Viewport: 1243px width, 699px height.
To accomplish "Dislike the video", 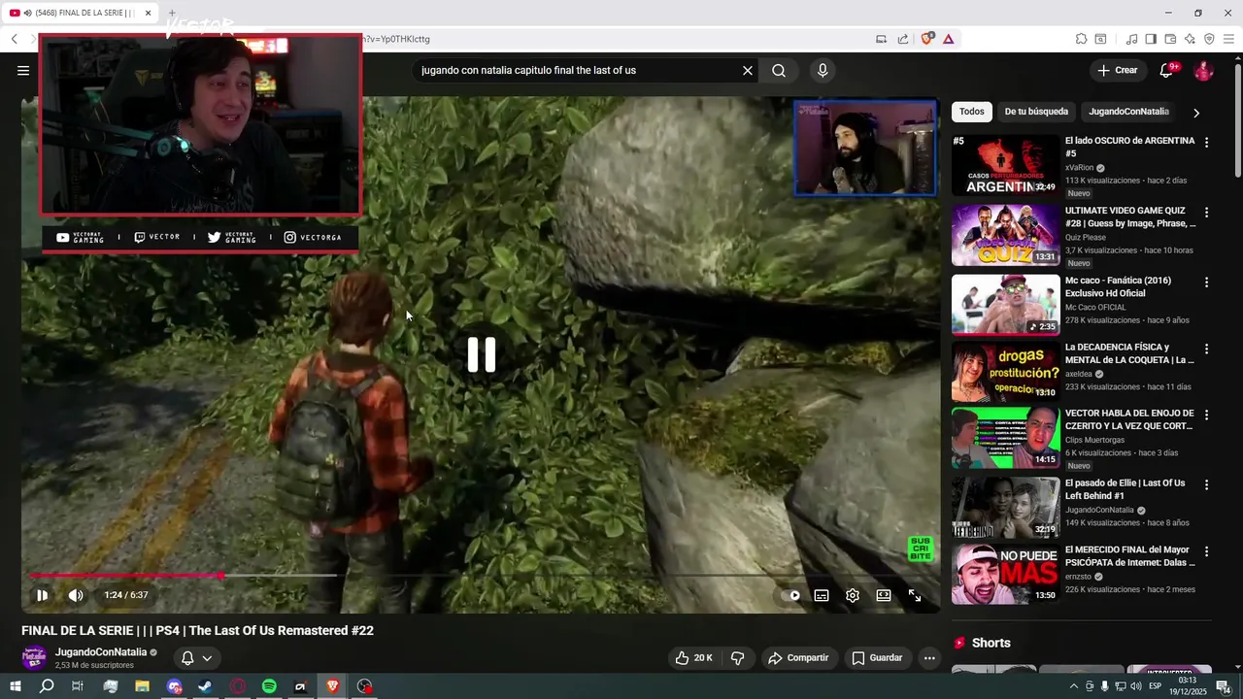I will tap(737, 658).
